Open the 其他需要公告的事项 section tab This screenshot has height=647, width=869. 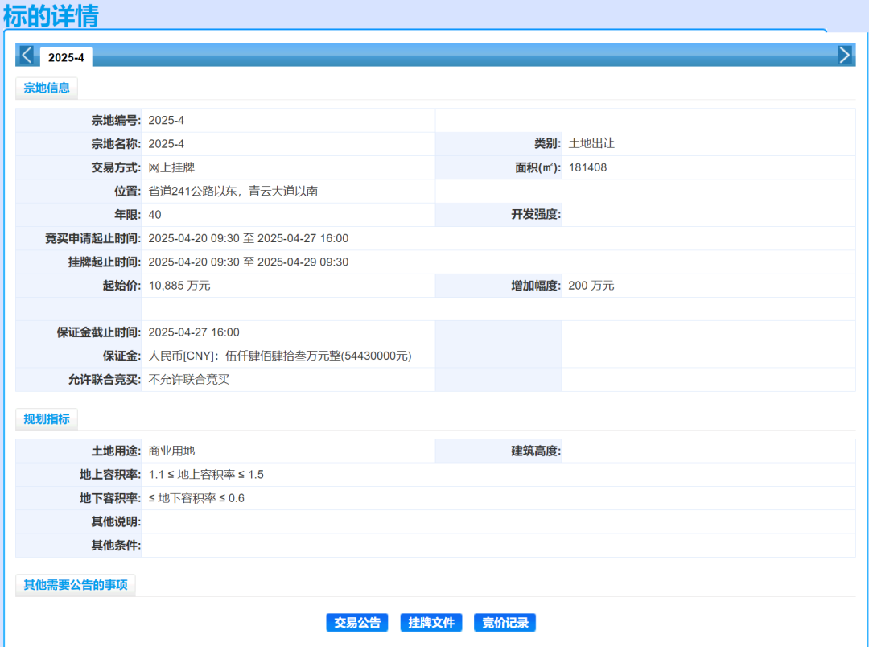tap(76, 585)
